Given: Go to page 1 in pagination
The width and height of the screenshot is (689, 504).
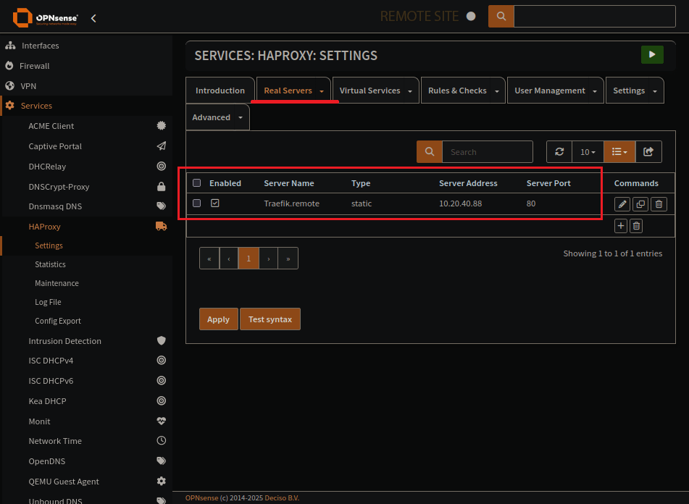Looking at the screenshot, I should [249, 258].
